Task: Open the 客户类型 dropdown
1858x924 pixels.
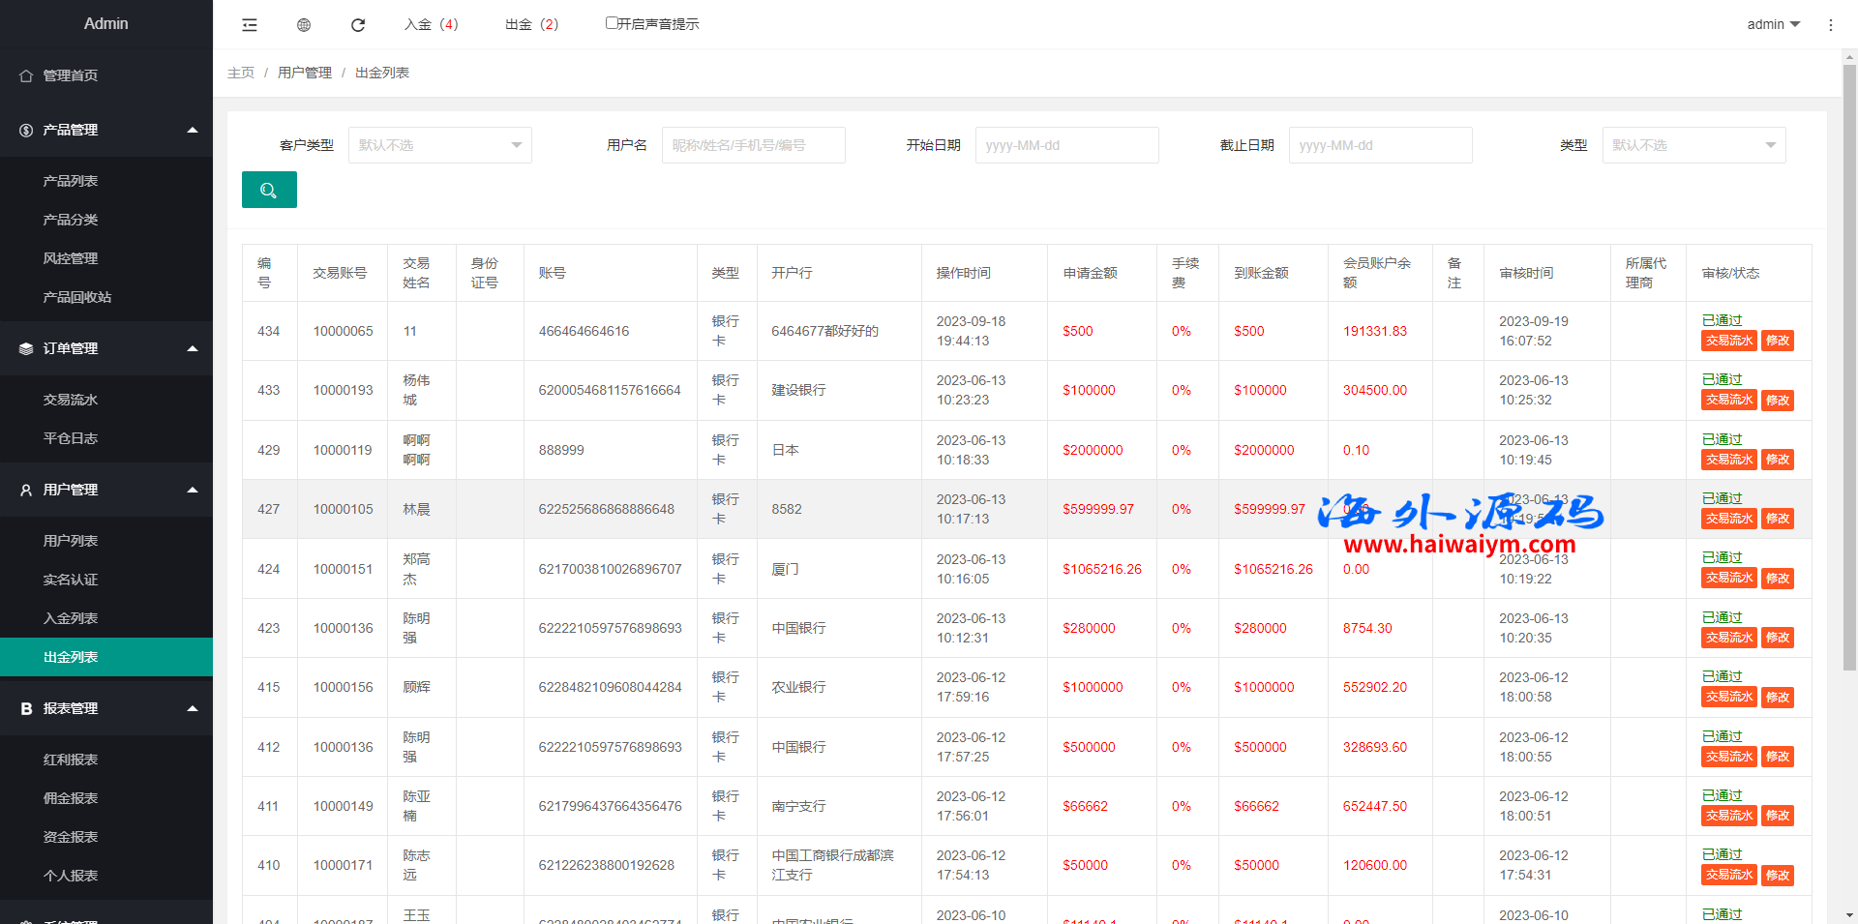Action: click(x=439, y=145)
